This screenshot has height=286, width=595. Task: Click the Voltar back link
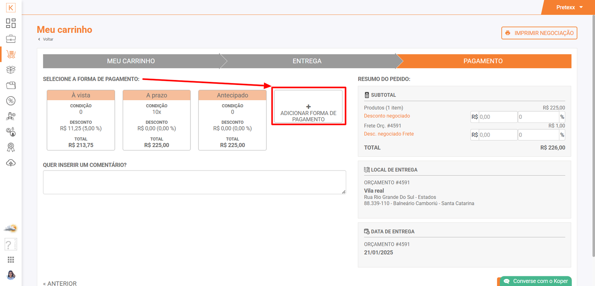click(x=48, y=39)
